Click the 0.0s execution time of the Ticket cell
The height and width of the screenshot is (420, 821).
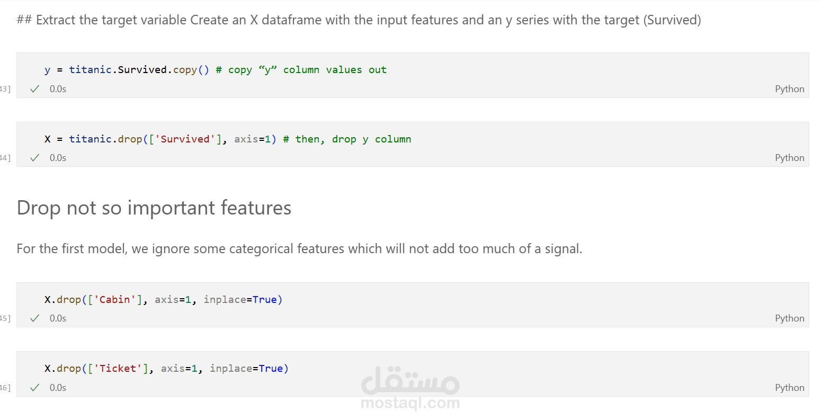(58, 388)
